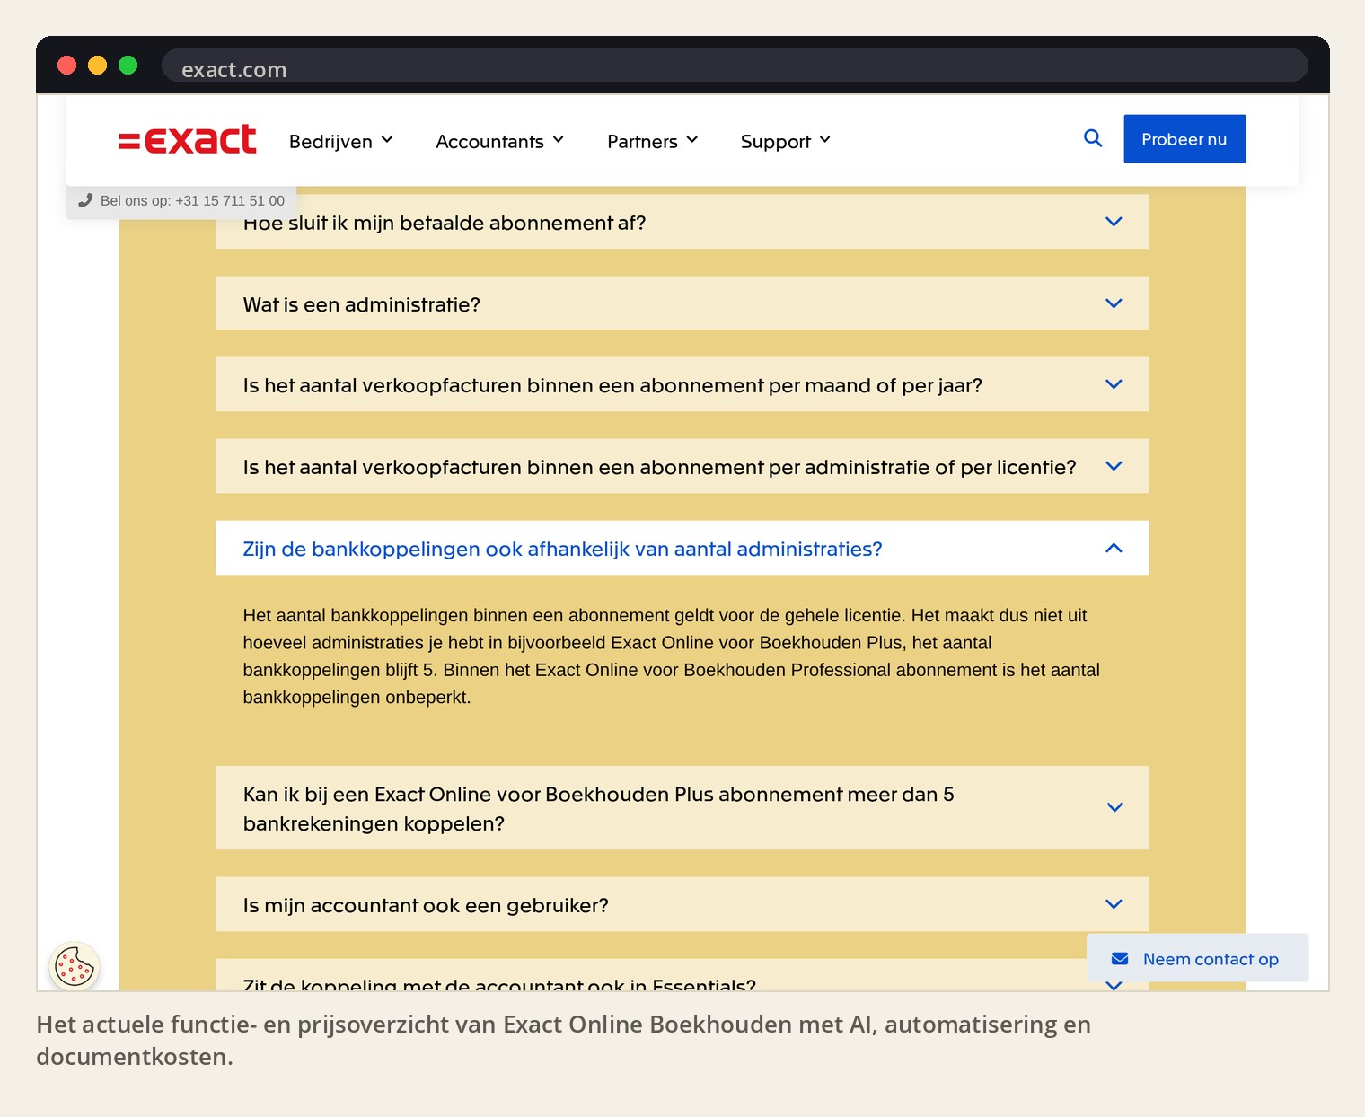Expand the verkoopfacturen per maand of per jaar question
1365x1117 pixels.
(682, 384)
